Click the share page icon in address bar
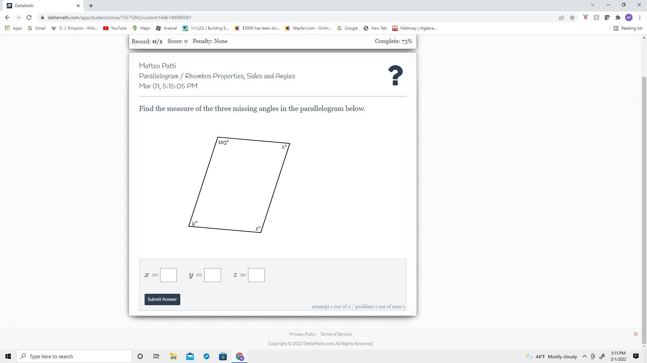Viewport: 647px width, 363px height. pos(561,17)
